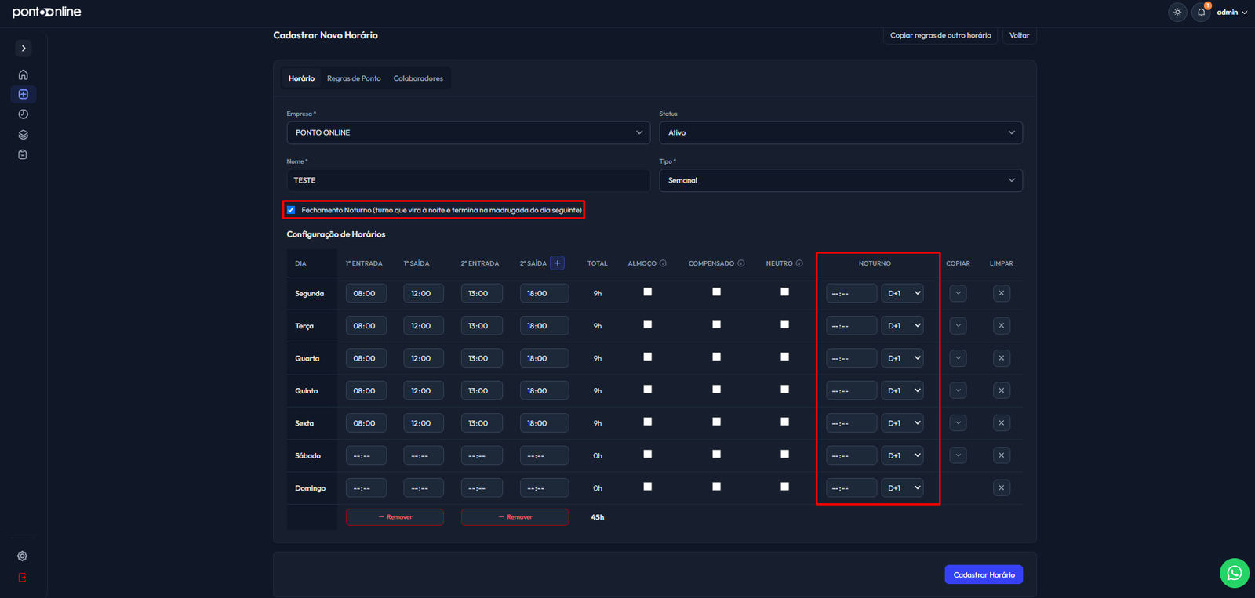Viewport: 1255px width, 598px height.
Task: Open the Status dropdown
Action: click(x=841, y=132)
